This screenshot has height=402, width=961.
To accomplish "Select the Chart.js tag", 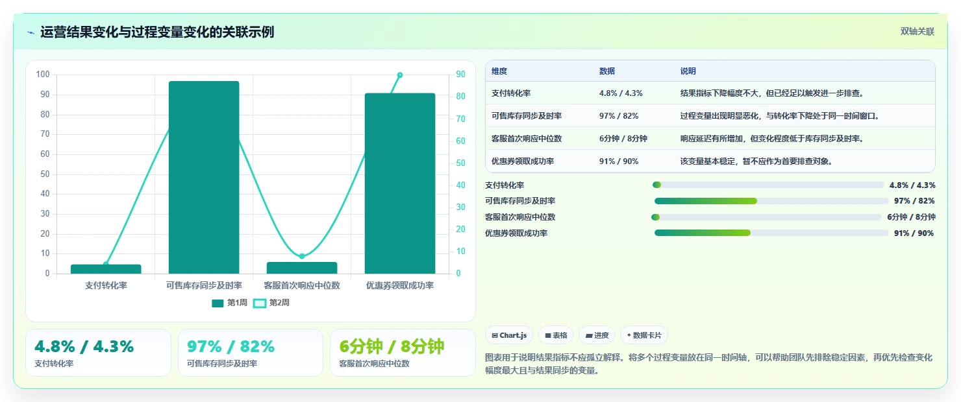I will (x=509, y=335).
